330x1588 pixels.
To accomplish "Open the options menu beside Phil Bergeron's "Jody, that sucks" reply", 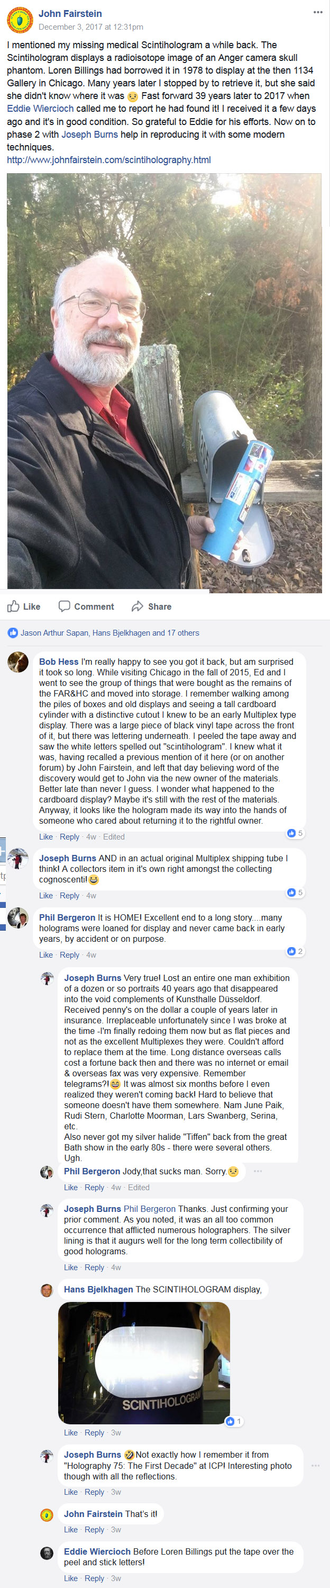I will coord(258,1171).
